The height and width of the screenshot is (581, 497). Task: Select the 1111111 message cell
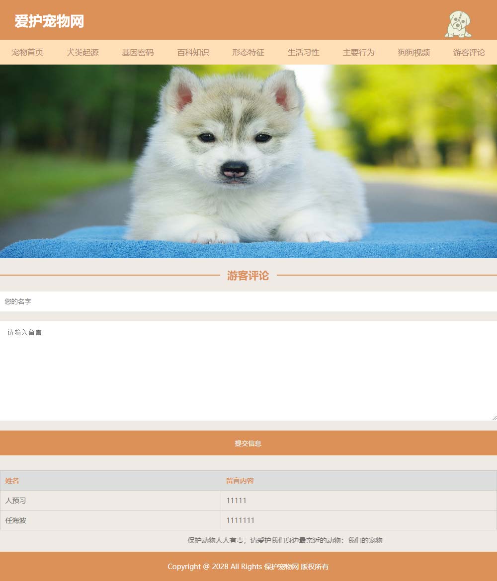coord(359,520)
